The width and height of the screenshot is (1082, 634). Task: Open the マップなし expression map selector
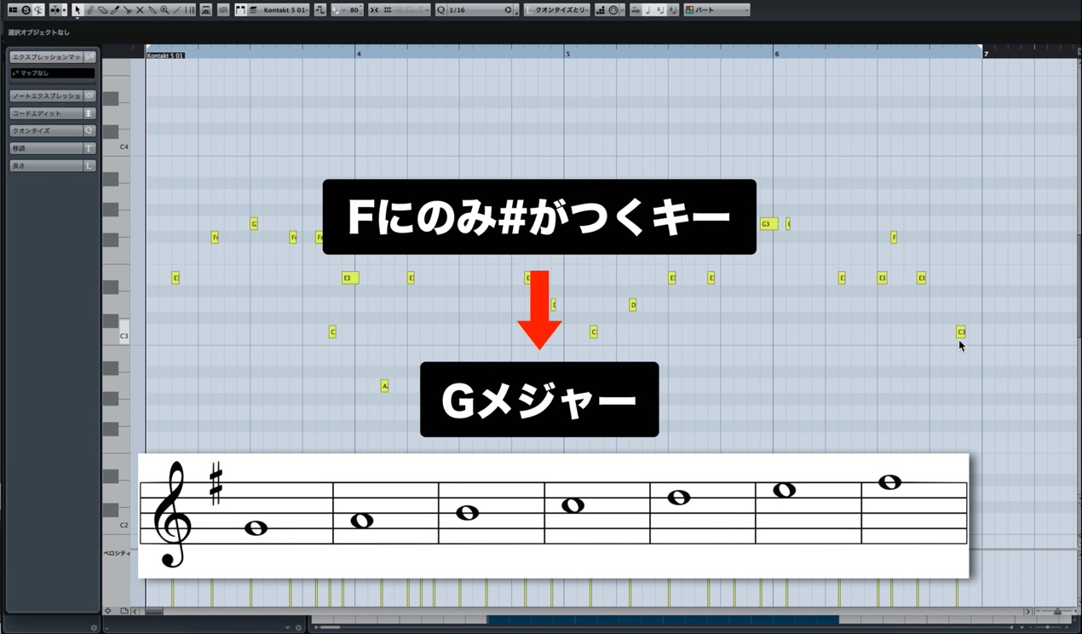point(53,73)
